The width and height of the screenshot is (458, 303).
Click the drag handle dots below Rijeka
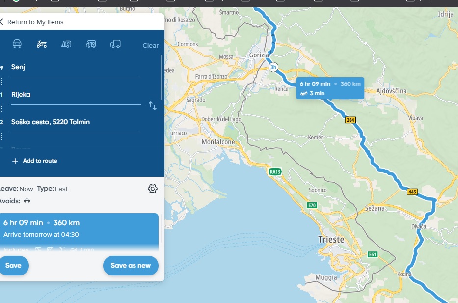point(1,109)
